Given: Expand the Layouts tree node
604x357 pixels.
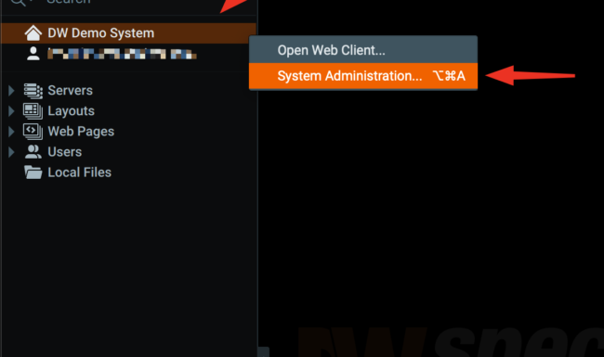Looking at the screenshot, I should tap(11, 111).
